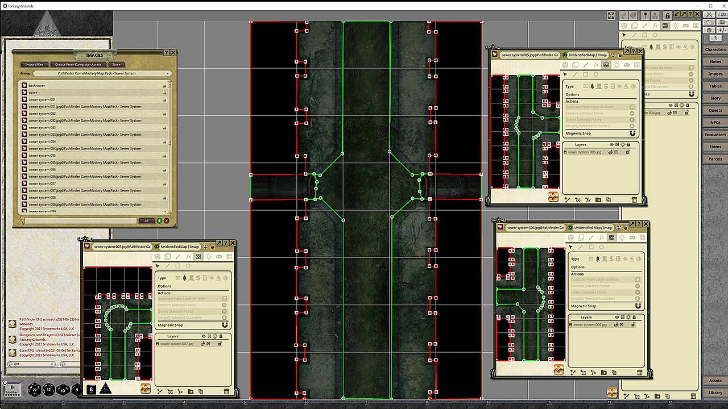Click the trash icon below sewer system 005 layers
This screenshot has width=728, height=409.
pos(634,200)
